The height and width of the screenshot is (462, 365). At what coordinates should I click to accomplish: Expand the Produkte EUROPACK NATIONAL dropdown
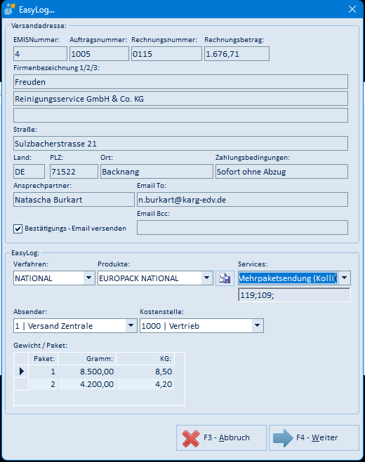[x=206, y=278]
